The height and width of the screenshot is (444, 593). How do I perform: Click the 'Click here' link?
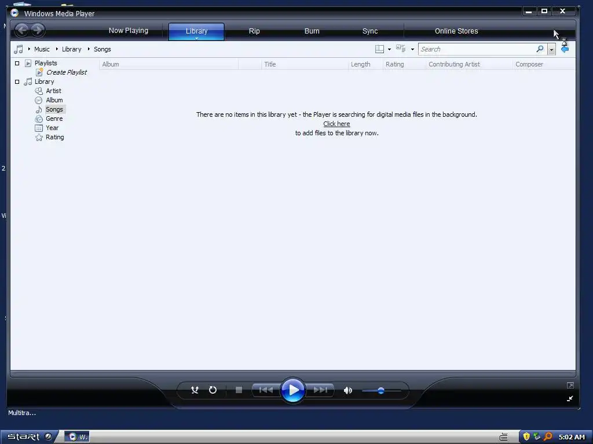click(336, 124)
